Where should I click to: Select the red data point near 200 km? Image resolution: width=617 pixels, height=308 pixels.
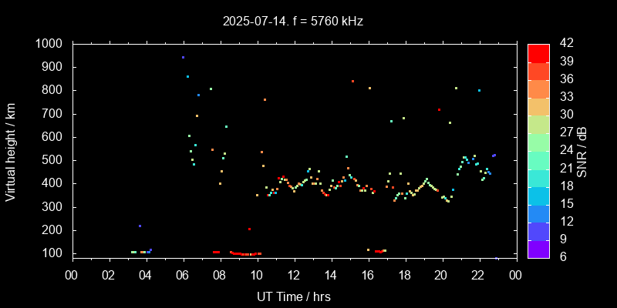[249, 229]
